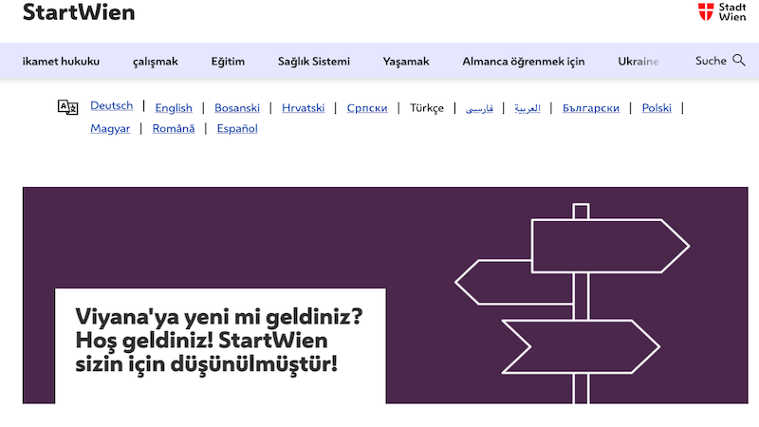This screenshot has height=427, width=759.
Task: Click the Suche search label
Action: pos(711,61)
